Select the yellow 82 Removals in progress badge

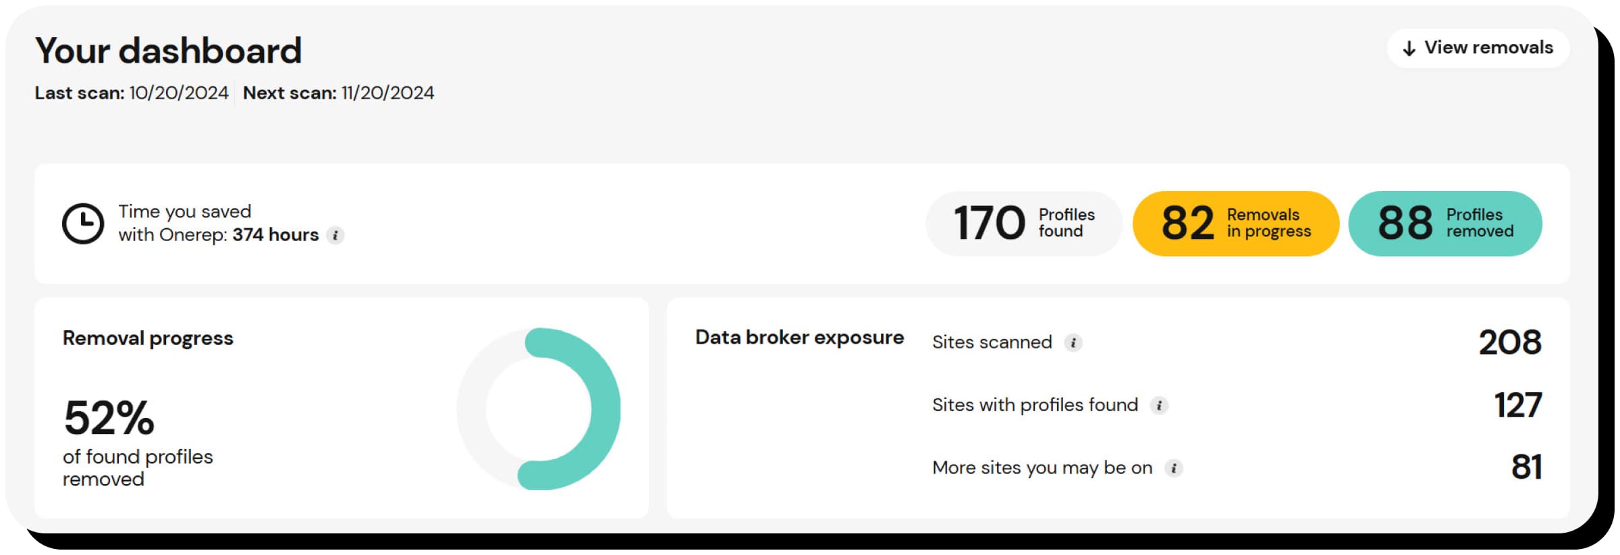tap(1235, 223)
